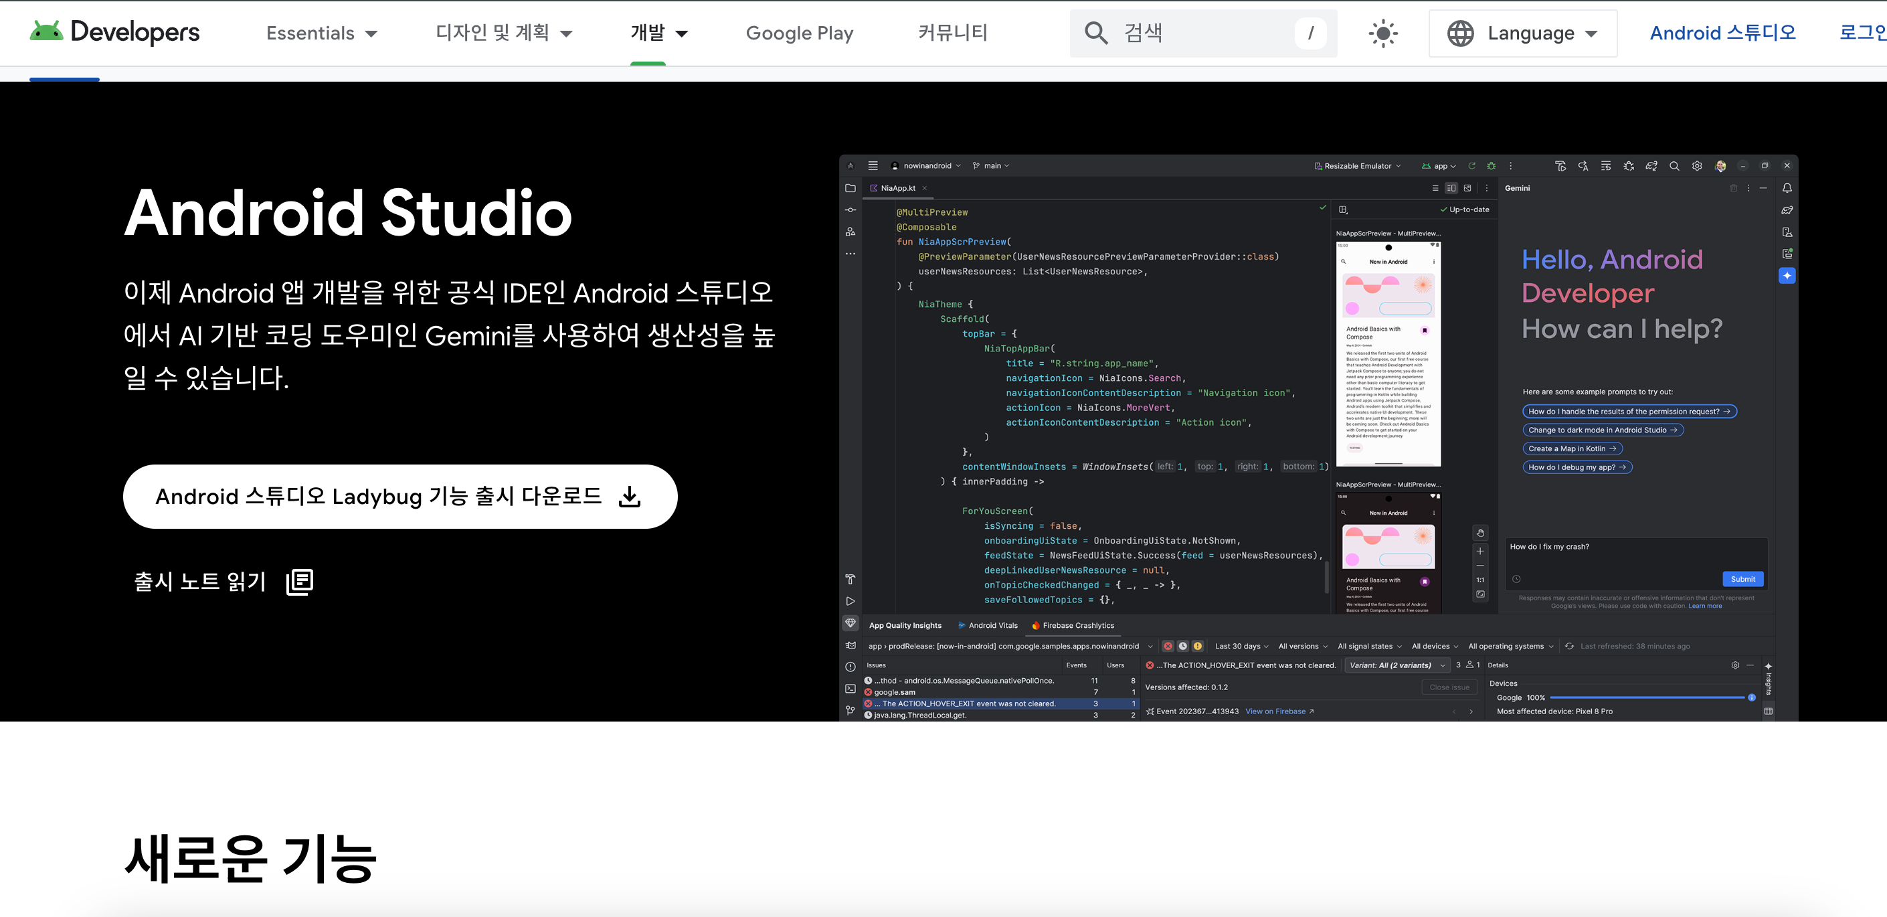
Task: Open the IDE settings gear icon
Action: [1696, 165]
